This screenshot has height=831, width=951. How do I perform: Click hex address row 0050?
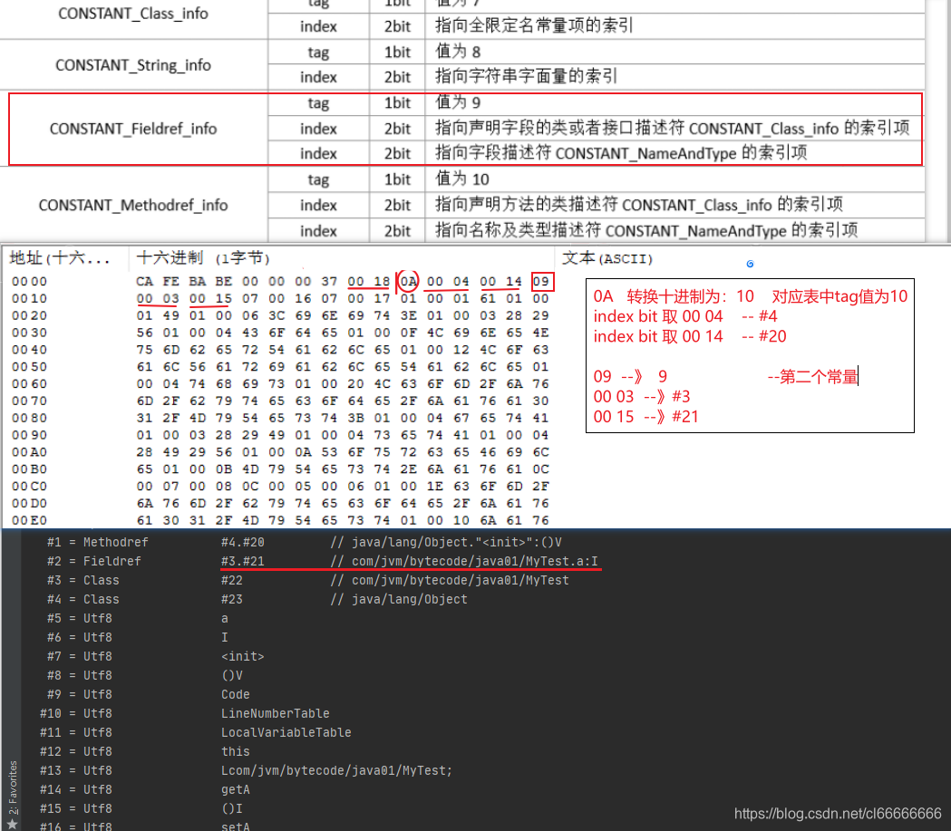point(29,367)
